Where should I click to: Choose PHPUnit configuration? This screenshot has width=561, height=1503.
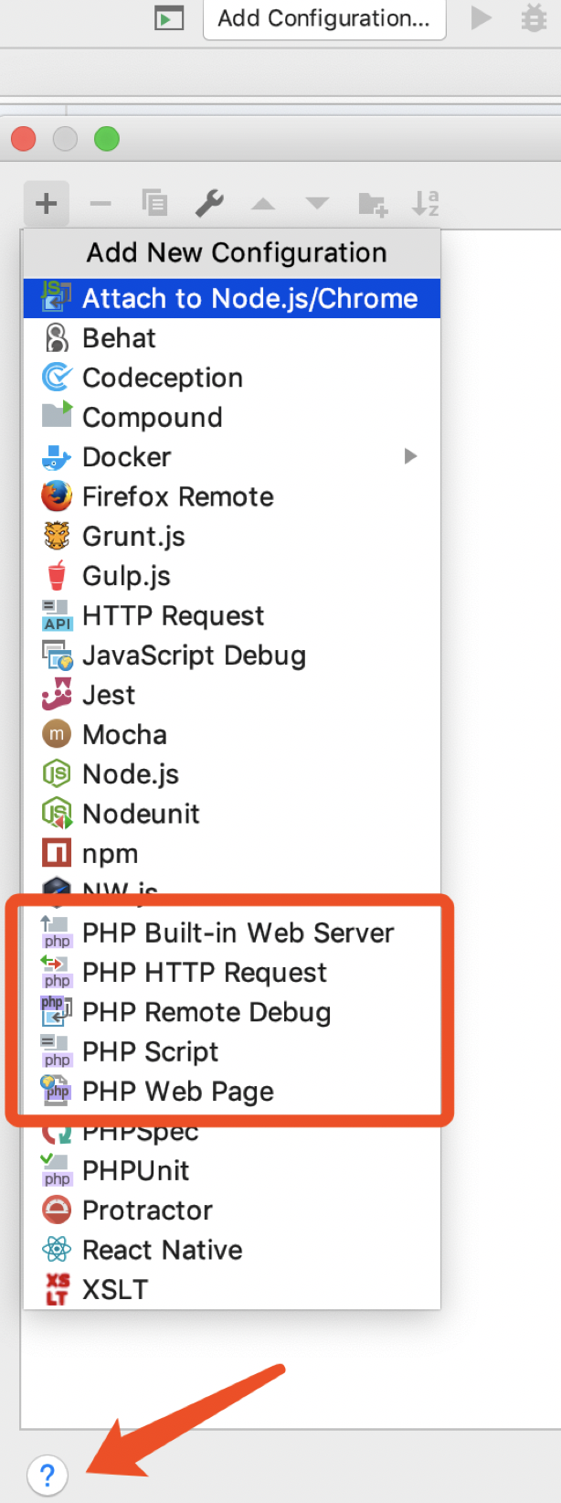[232, 1170]
